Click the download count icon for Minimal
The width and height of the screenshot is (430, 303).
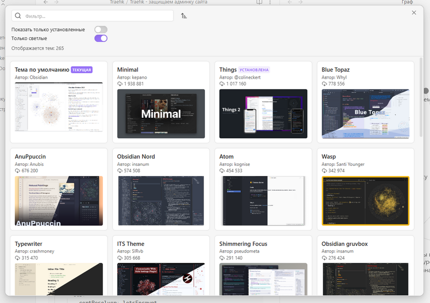pyautogui.click(x=120, y=84)
